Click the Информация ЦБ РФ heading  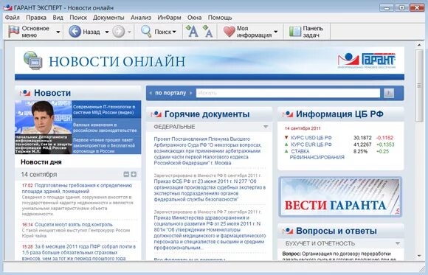coord(339,114)
